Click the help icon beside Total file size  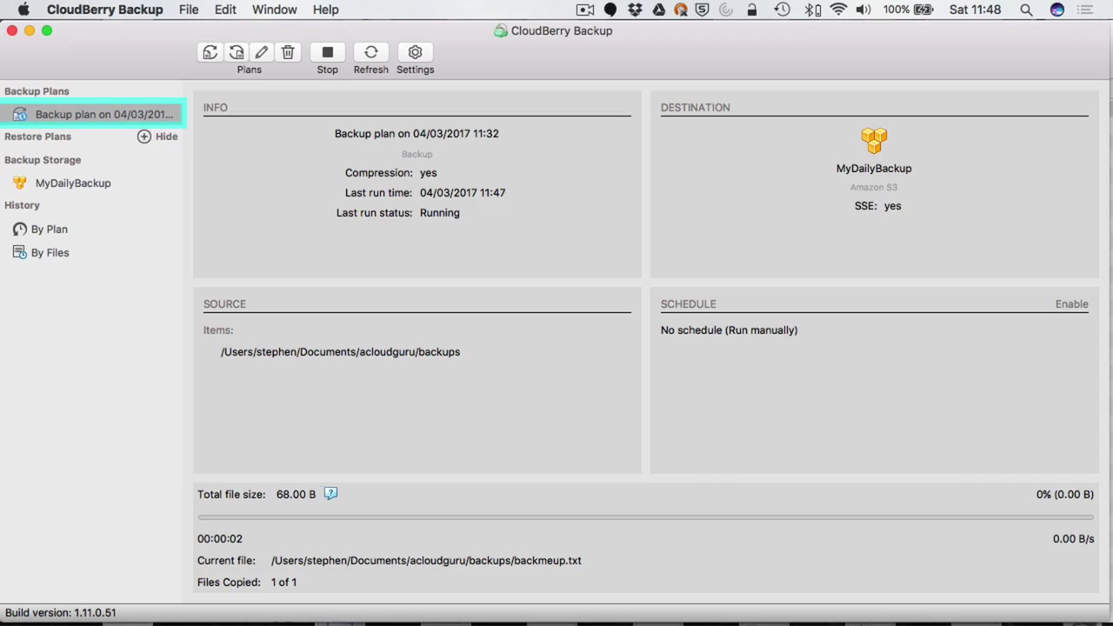pyautogui.click(x=330, y=494)
